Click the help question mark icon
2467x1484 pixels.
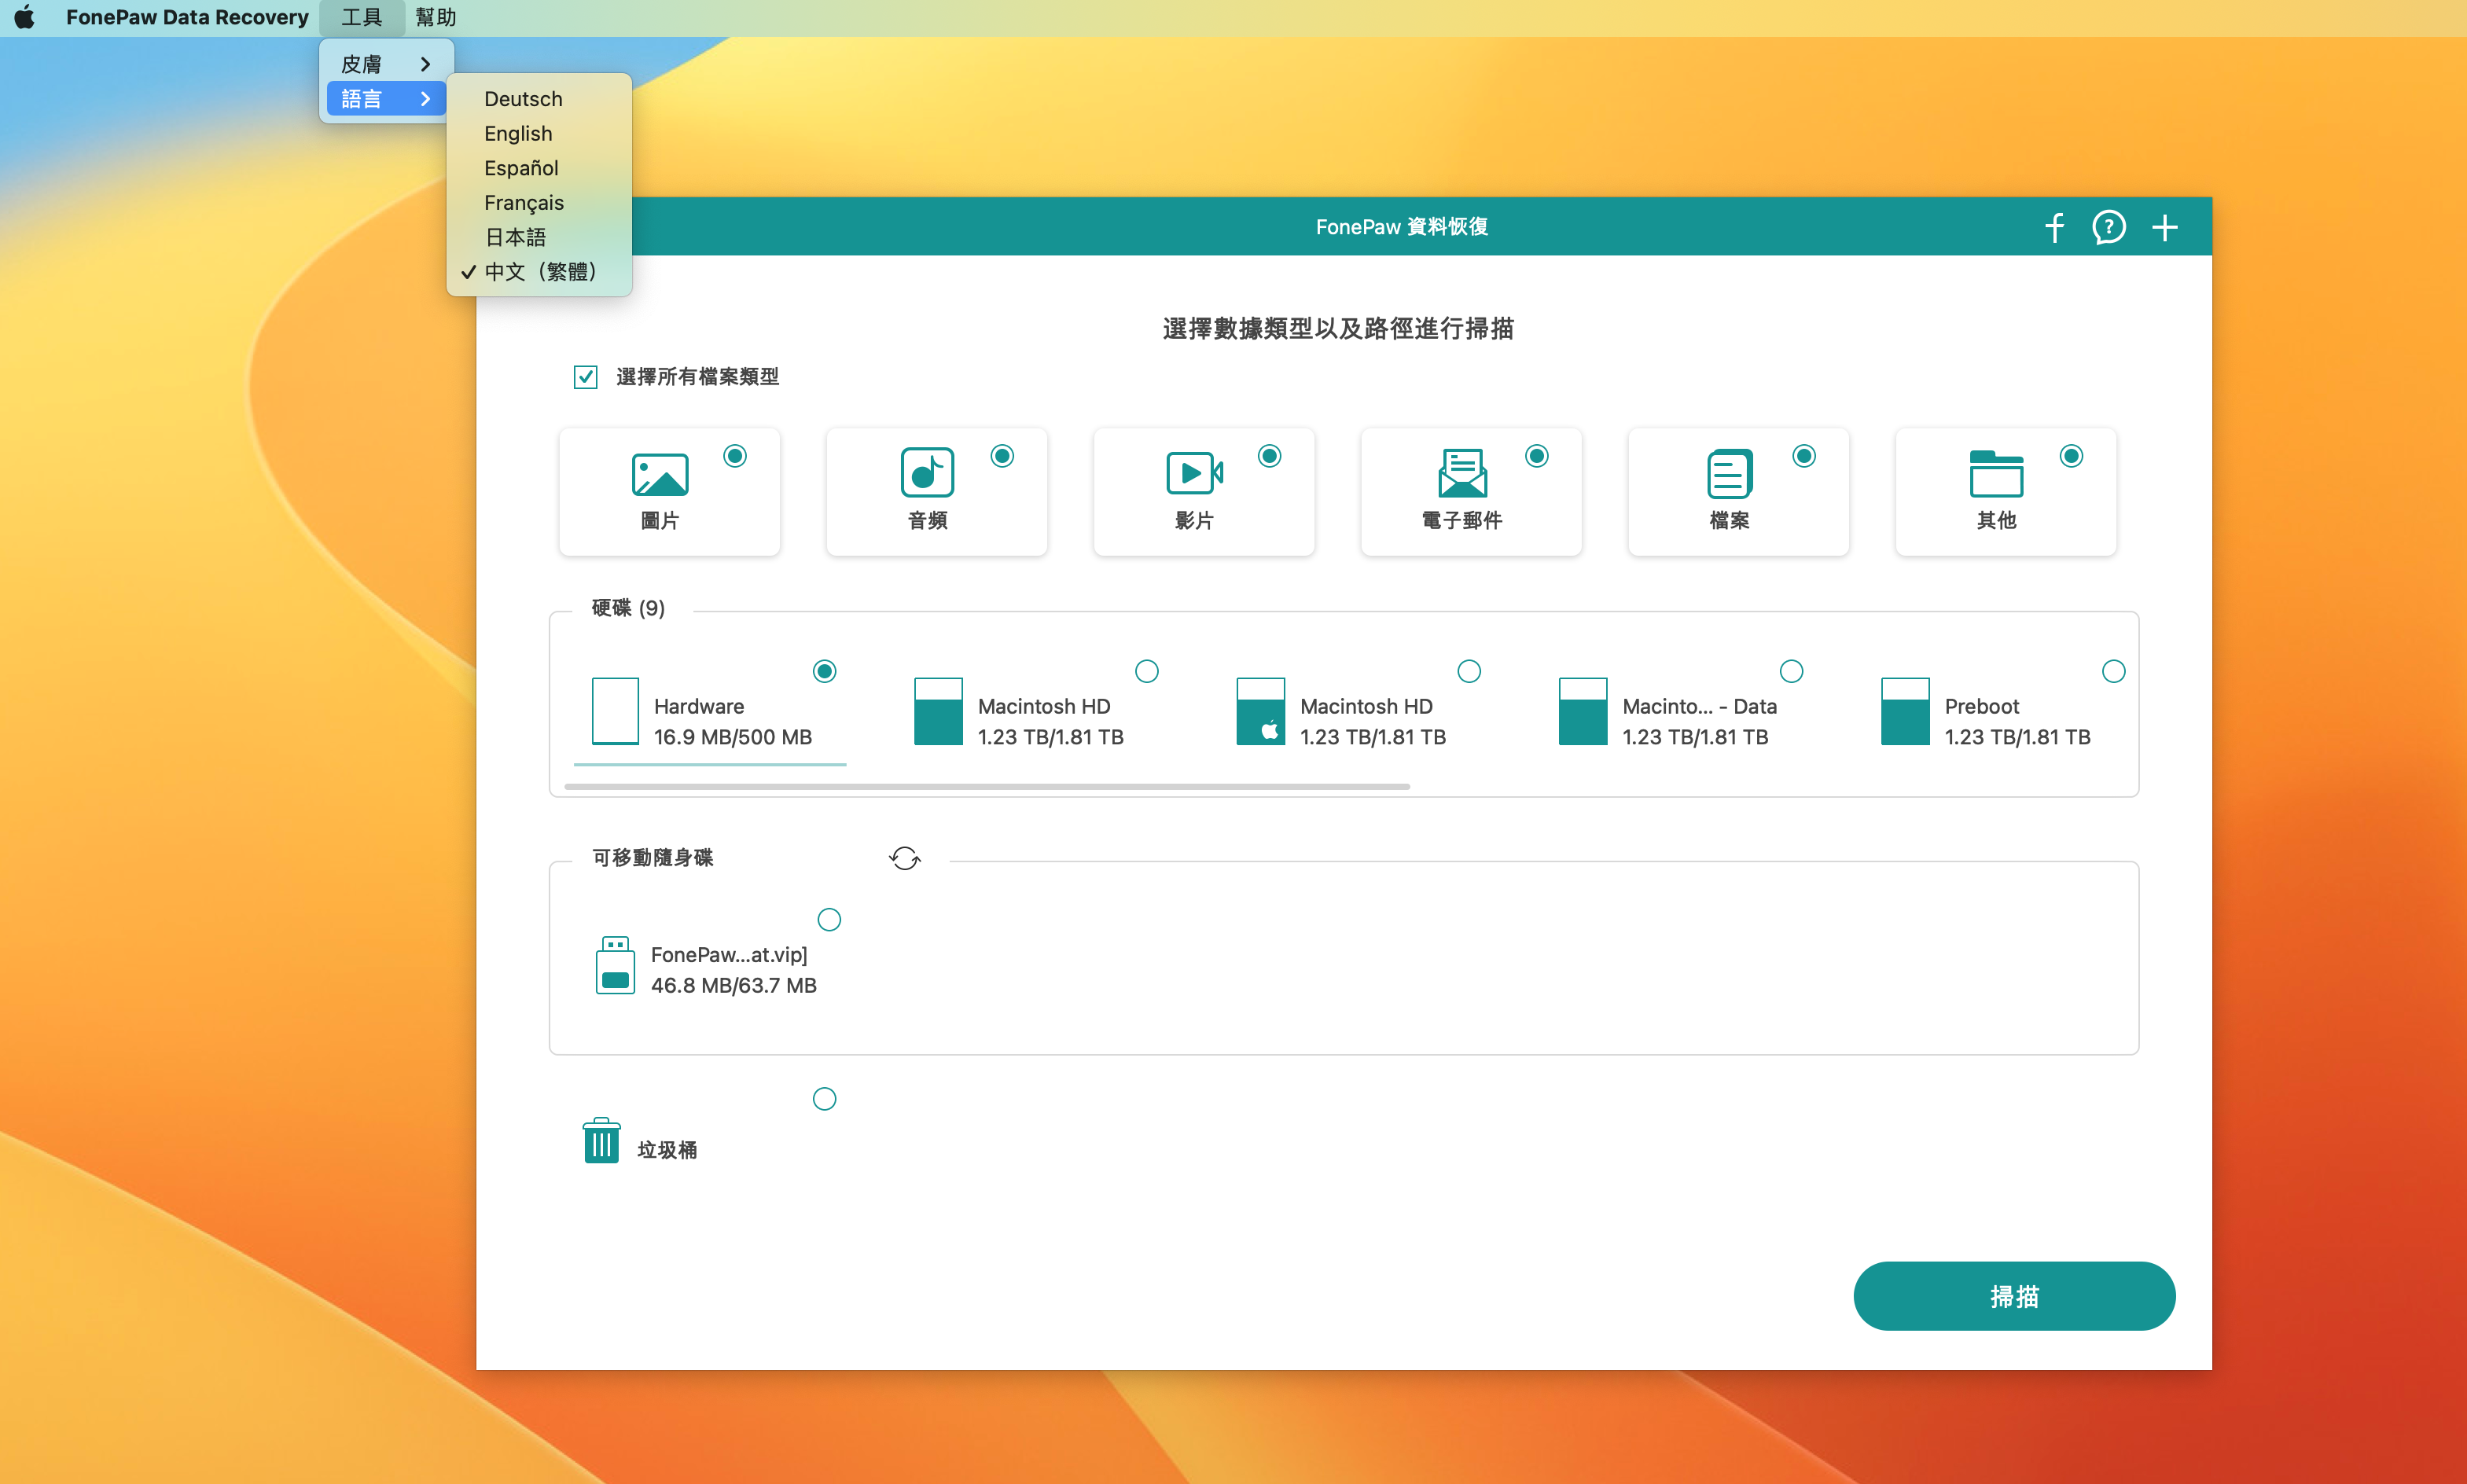point(2108,227)
